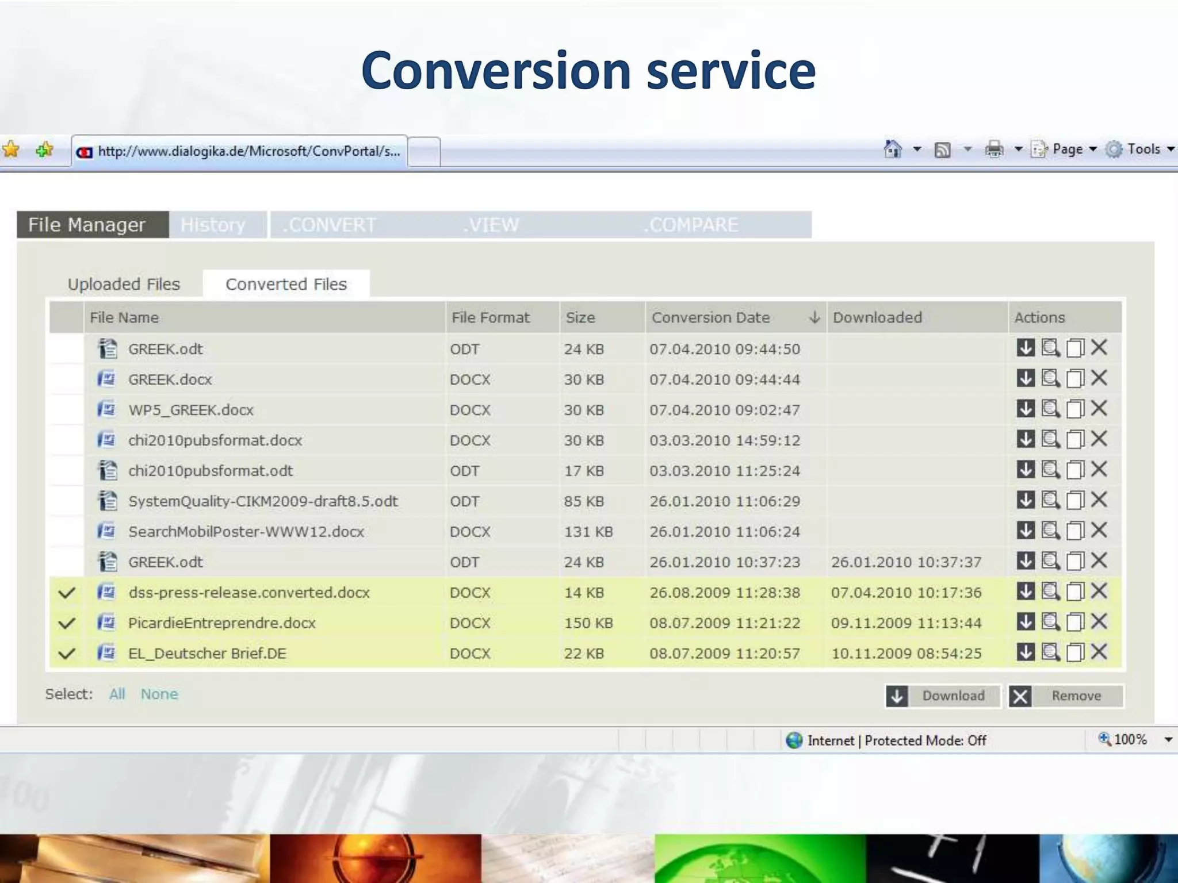
Task: Click the dialogika ConvPortal browser tab
Action: click(x=240, y=151)
